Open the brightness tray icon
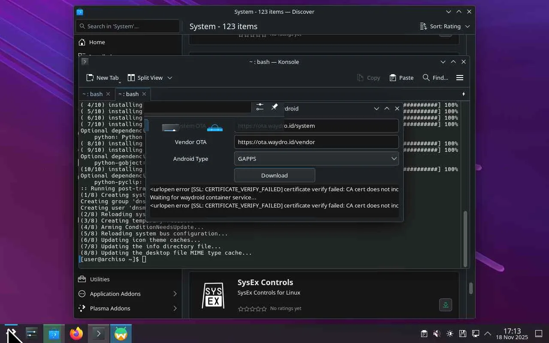 point(449,334)
